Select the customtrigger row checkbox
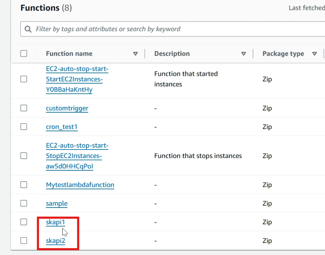 [24, 108]
